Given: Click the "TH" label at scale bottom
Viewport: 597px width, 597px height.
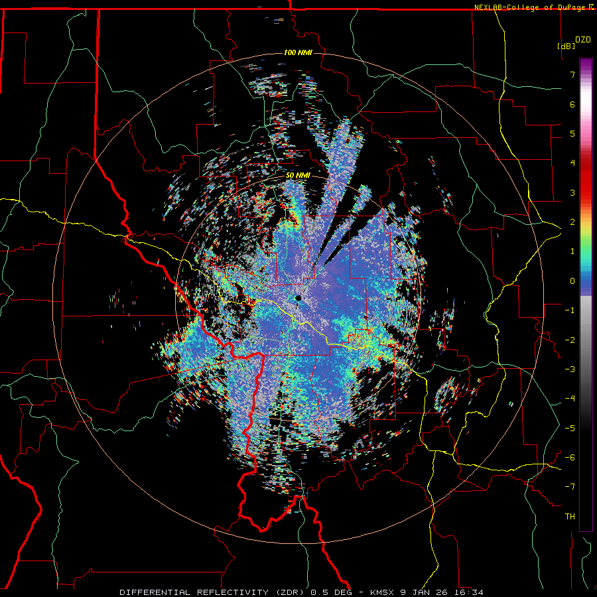Looking at the screenshot, I should 570,517.
